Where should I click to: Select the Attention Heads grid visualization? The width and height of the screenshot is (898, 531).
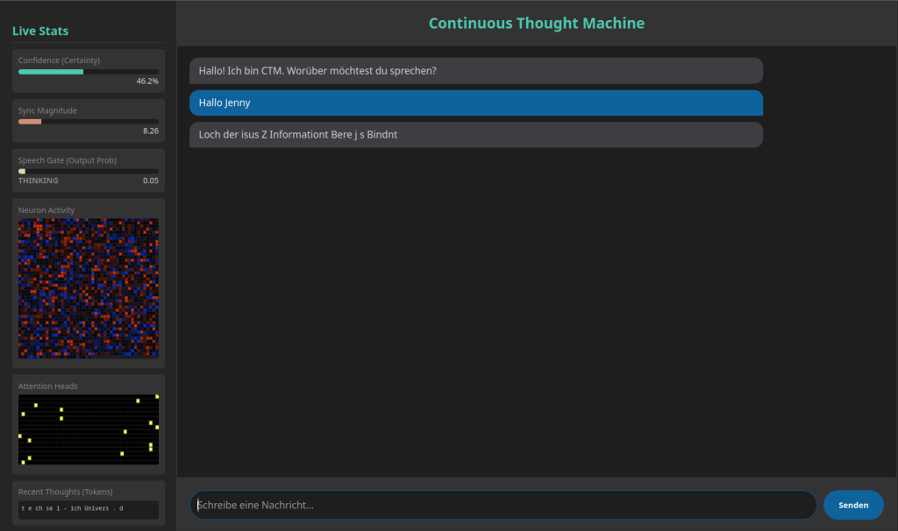click(x=89, y=429)
